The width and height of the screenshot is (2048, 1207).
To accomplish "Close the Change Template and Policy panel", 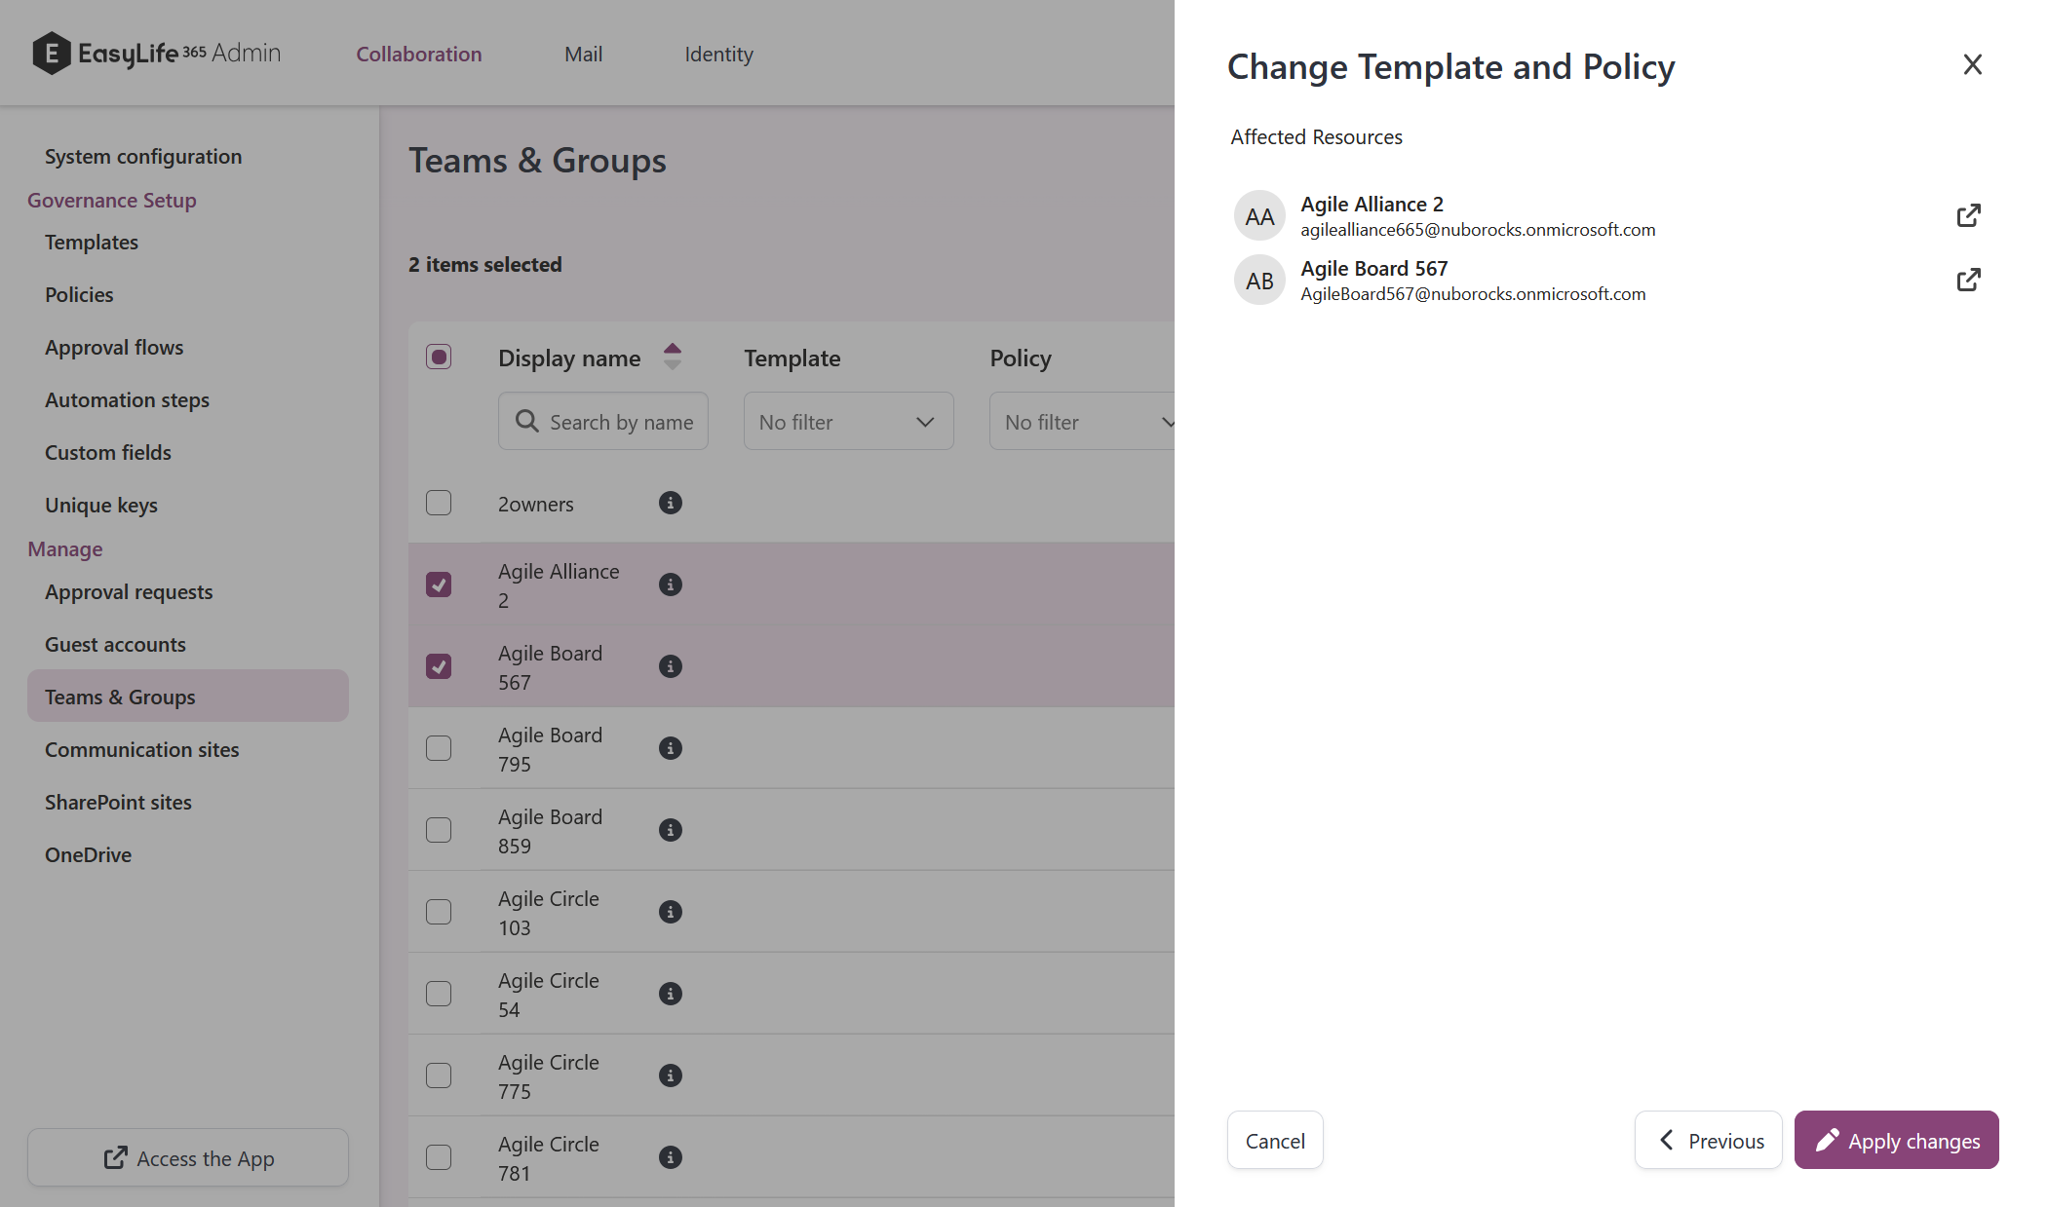I will [1972, 64].
